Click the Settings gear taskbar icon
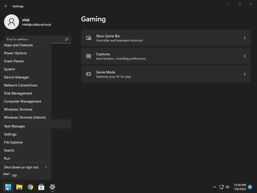257x193 pixels. pyautogui.click(x=52, y=187)
